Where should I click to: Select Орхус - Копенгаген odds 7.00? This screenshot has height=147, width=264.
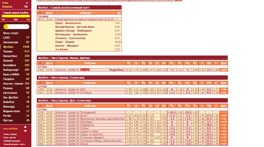point(117,23)
